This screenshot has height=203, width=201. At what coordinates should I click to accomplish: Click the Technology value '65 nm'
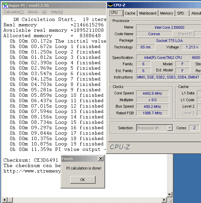(x=146, y=47)
